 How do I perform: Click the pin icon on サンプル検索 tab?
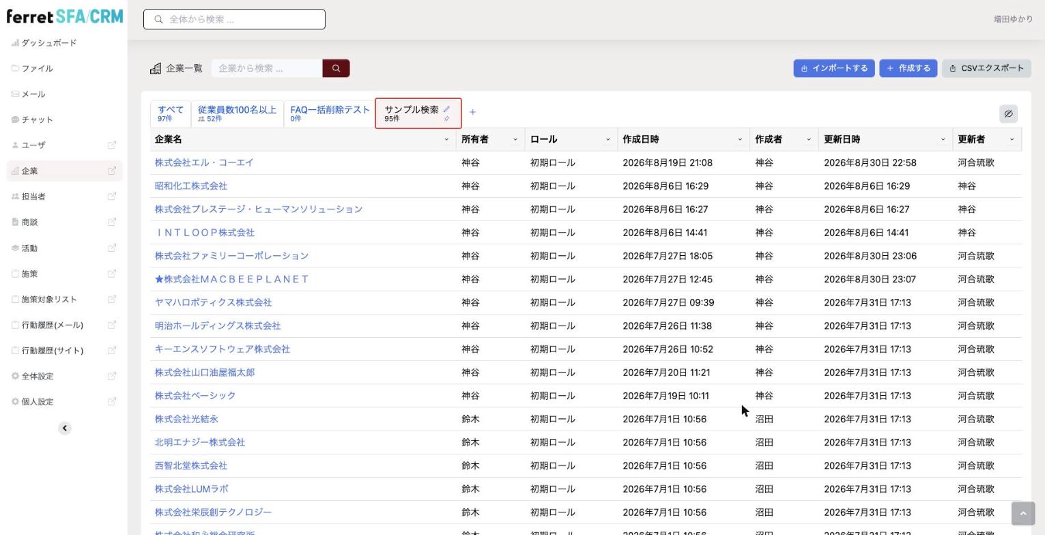coord(446,119)
